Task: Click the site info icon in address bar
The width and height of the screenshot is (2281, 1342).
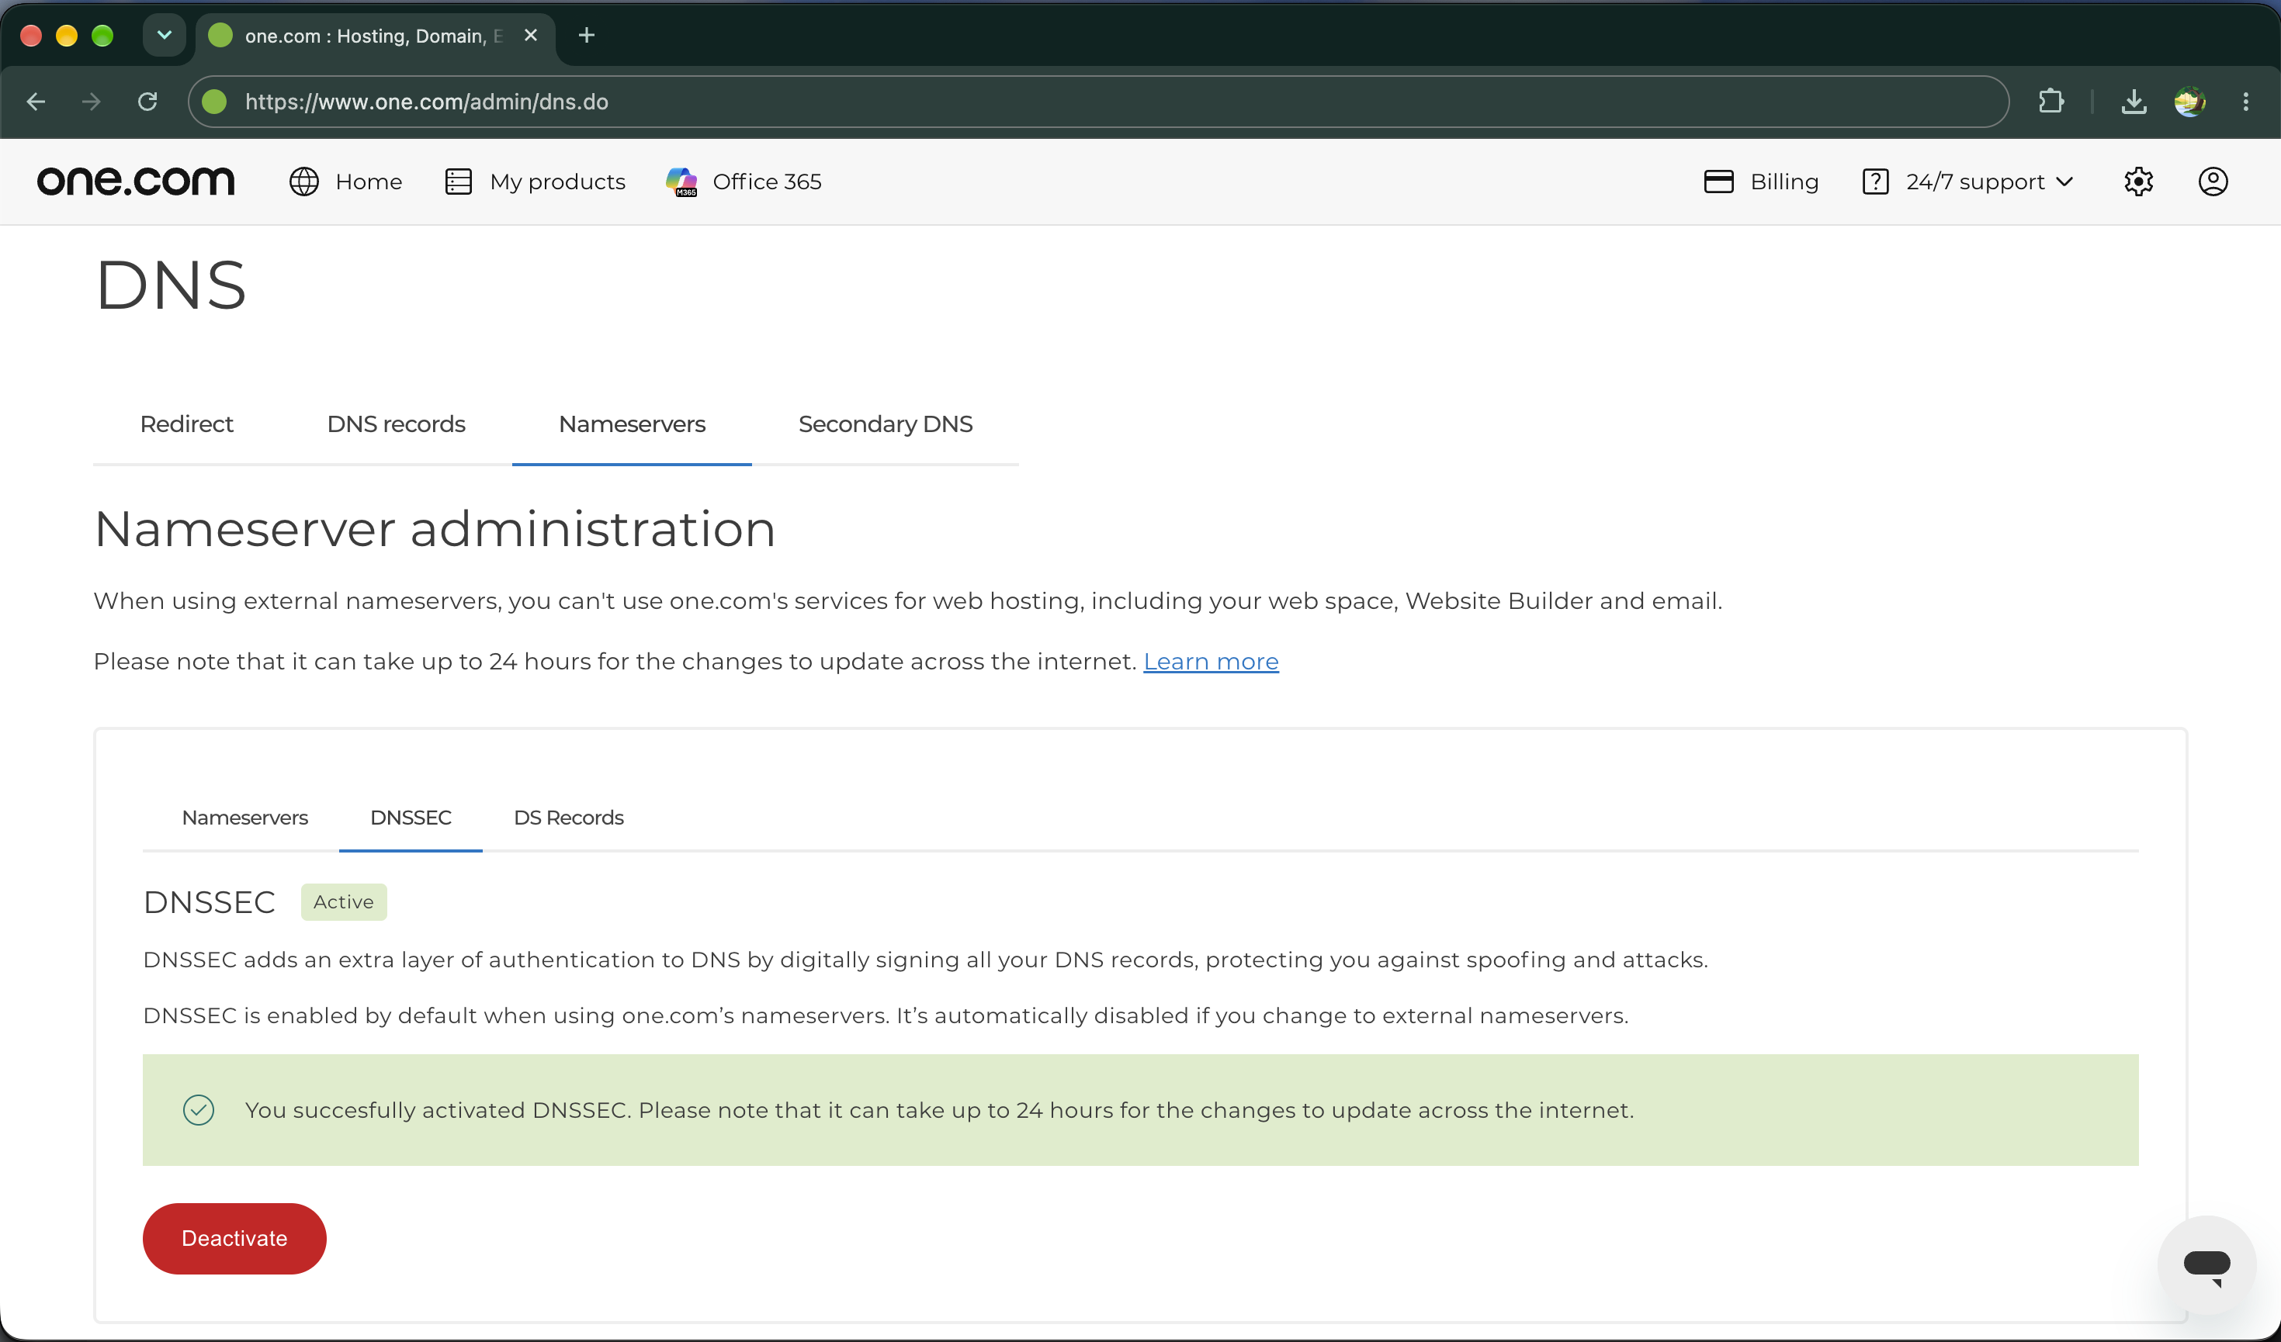Action: click(x=214, y=102)
